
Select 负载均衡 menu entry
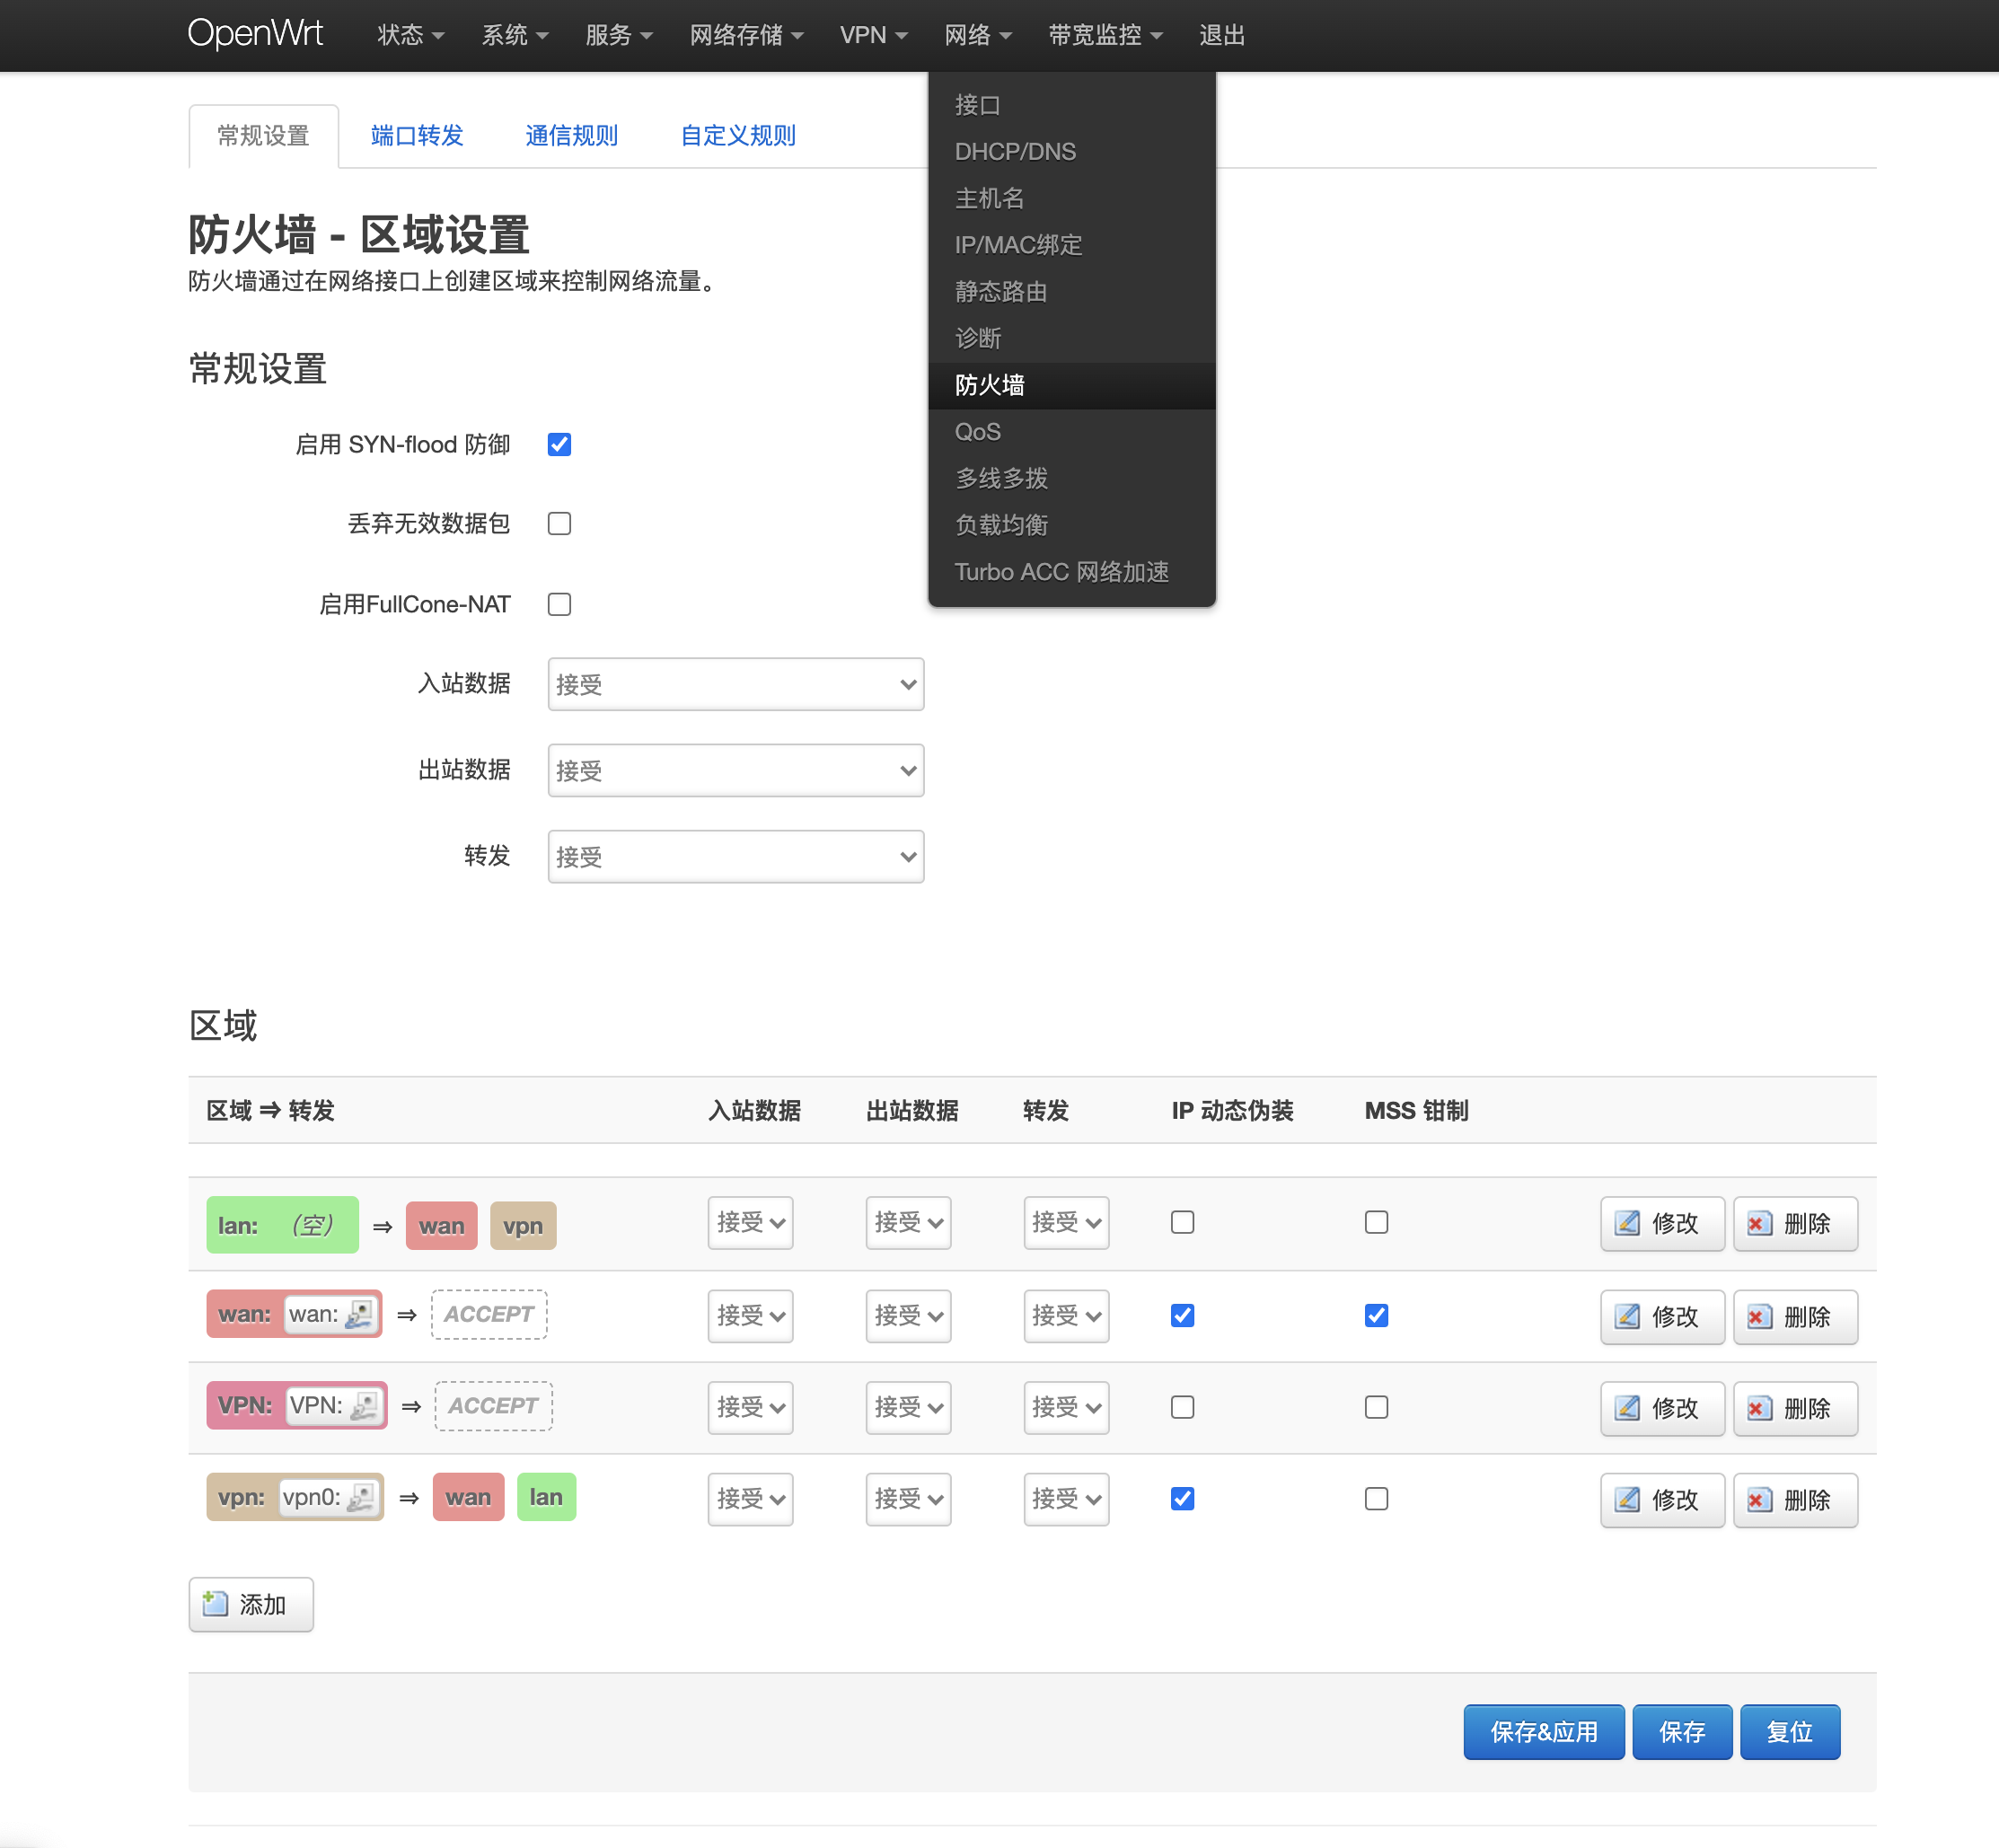point(1072,525)
